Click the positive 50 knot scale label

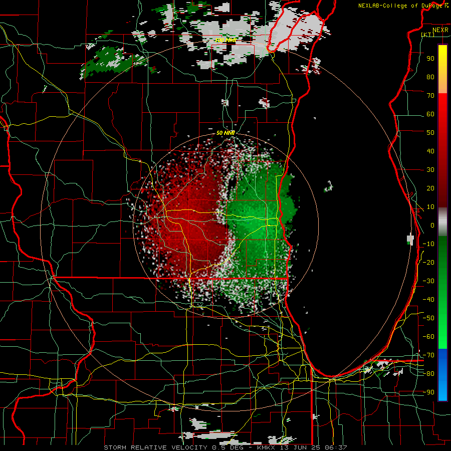(430, 133)
